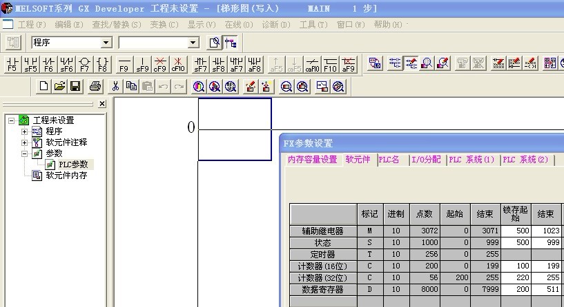Select 软元件内存 in project tree
The height and width of the screenshot is (307, 564).
point(66,176)
